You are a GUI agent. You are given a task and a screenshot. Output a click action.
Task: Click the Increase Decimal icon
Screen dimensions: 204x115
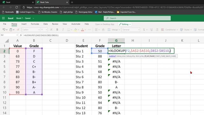(x=151, y=30)
